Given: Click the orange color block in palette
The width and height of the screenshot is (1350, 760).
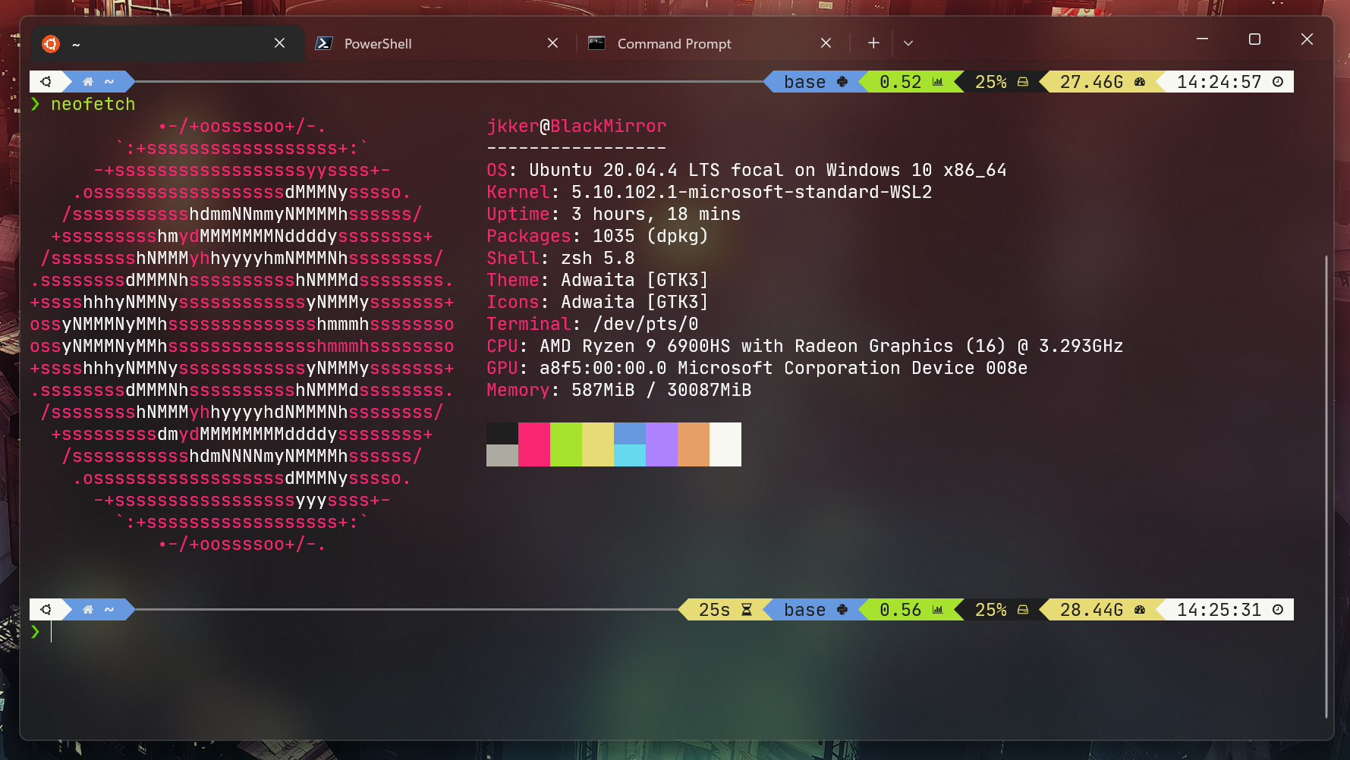Looking at the screenshot, I should [694, 444].
